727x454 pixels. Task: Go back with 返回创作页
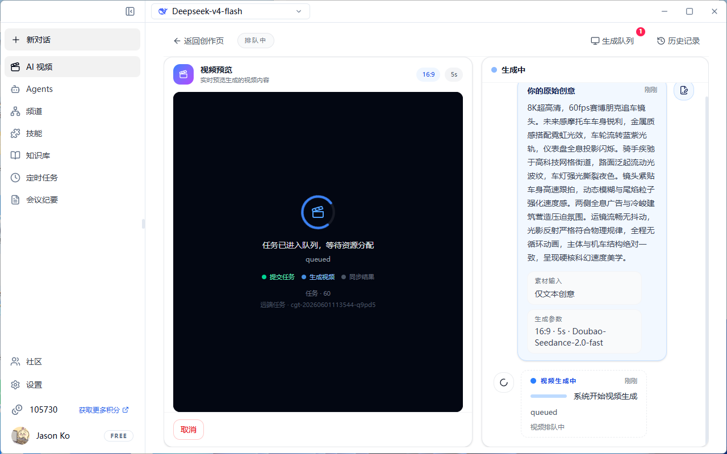click(x=199, y=41)
